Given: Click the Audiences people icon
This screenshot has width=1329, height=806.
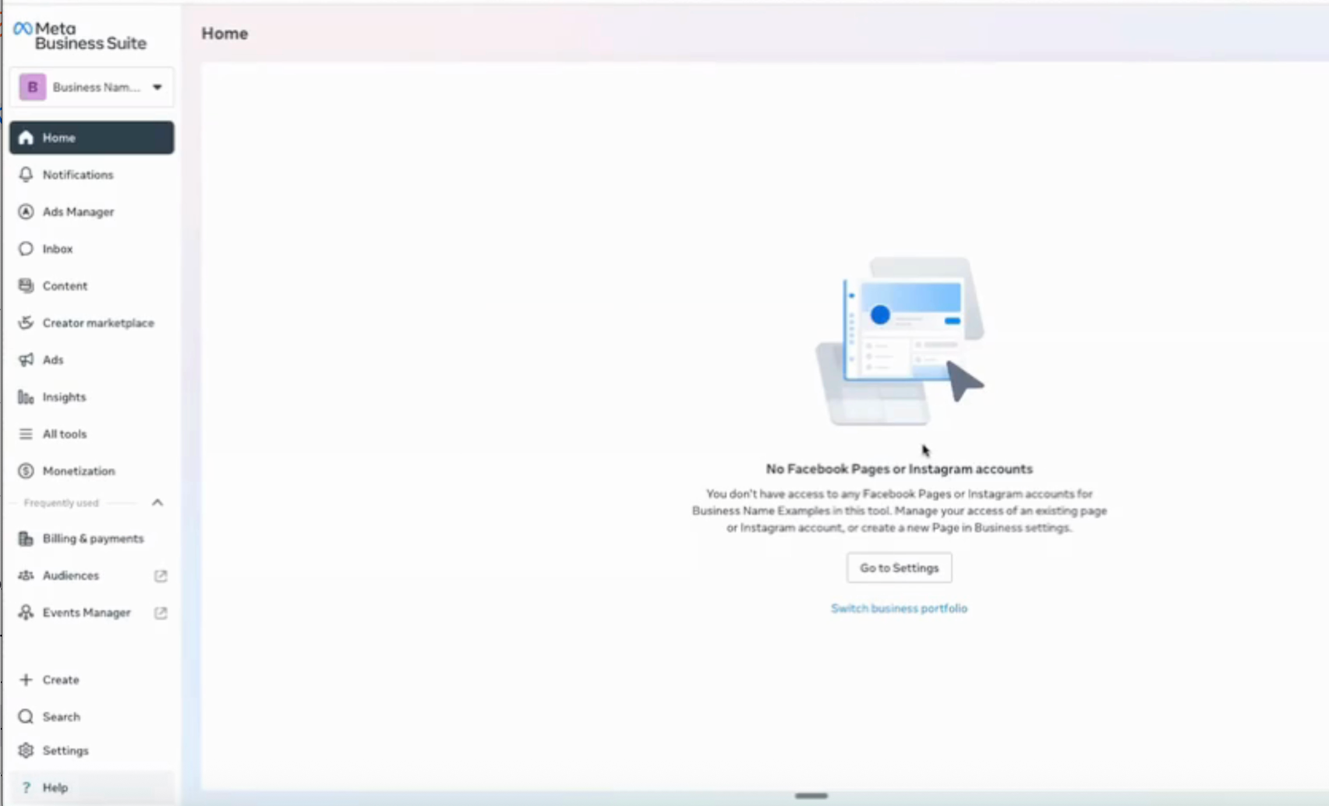Looking at the screenshot, I should [26, 575].
